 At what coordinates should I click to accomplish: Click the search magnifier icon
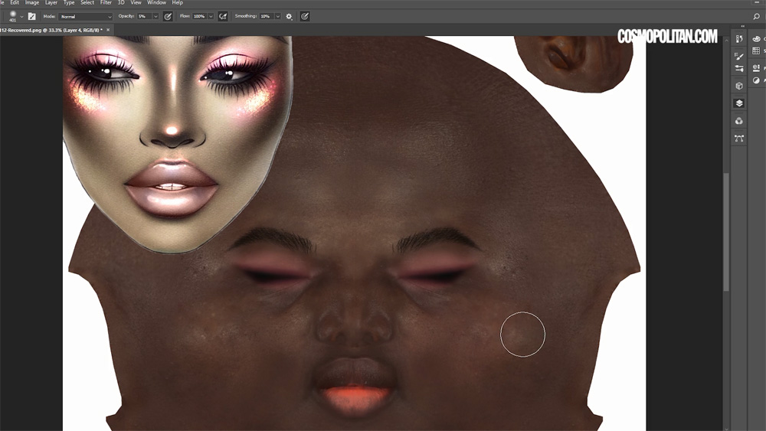click(x=756, y=17)
